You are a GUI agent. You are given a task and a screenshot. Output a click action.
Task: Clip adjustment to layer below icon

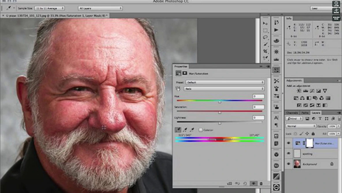(x=229, y=184)
